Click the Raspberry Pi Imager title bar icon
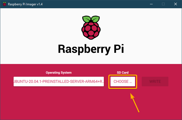182x120 pixels. (x=4, y=4)
